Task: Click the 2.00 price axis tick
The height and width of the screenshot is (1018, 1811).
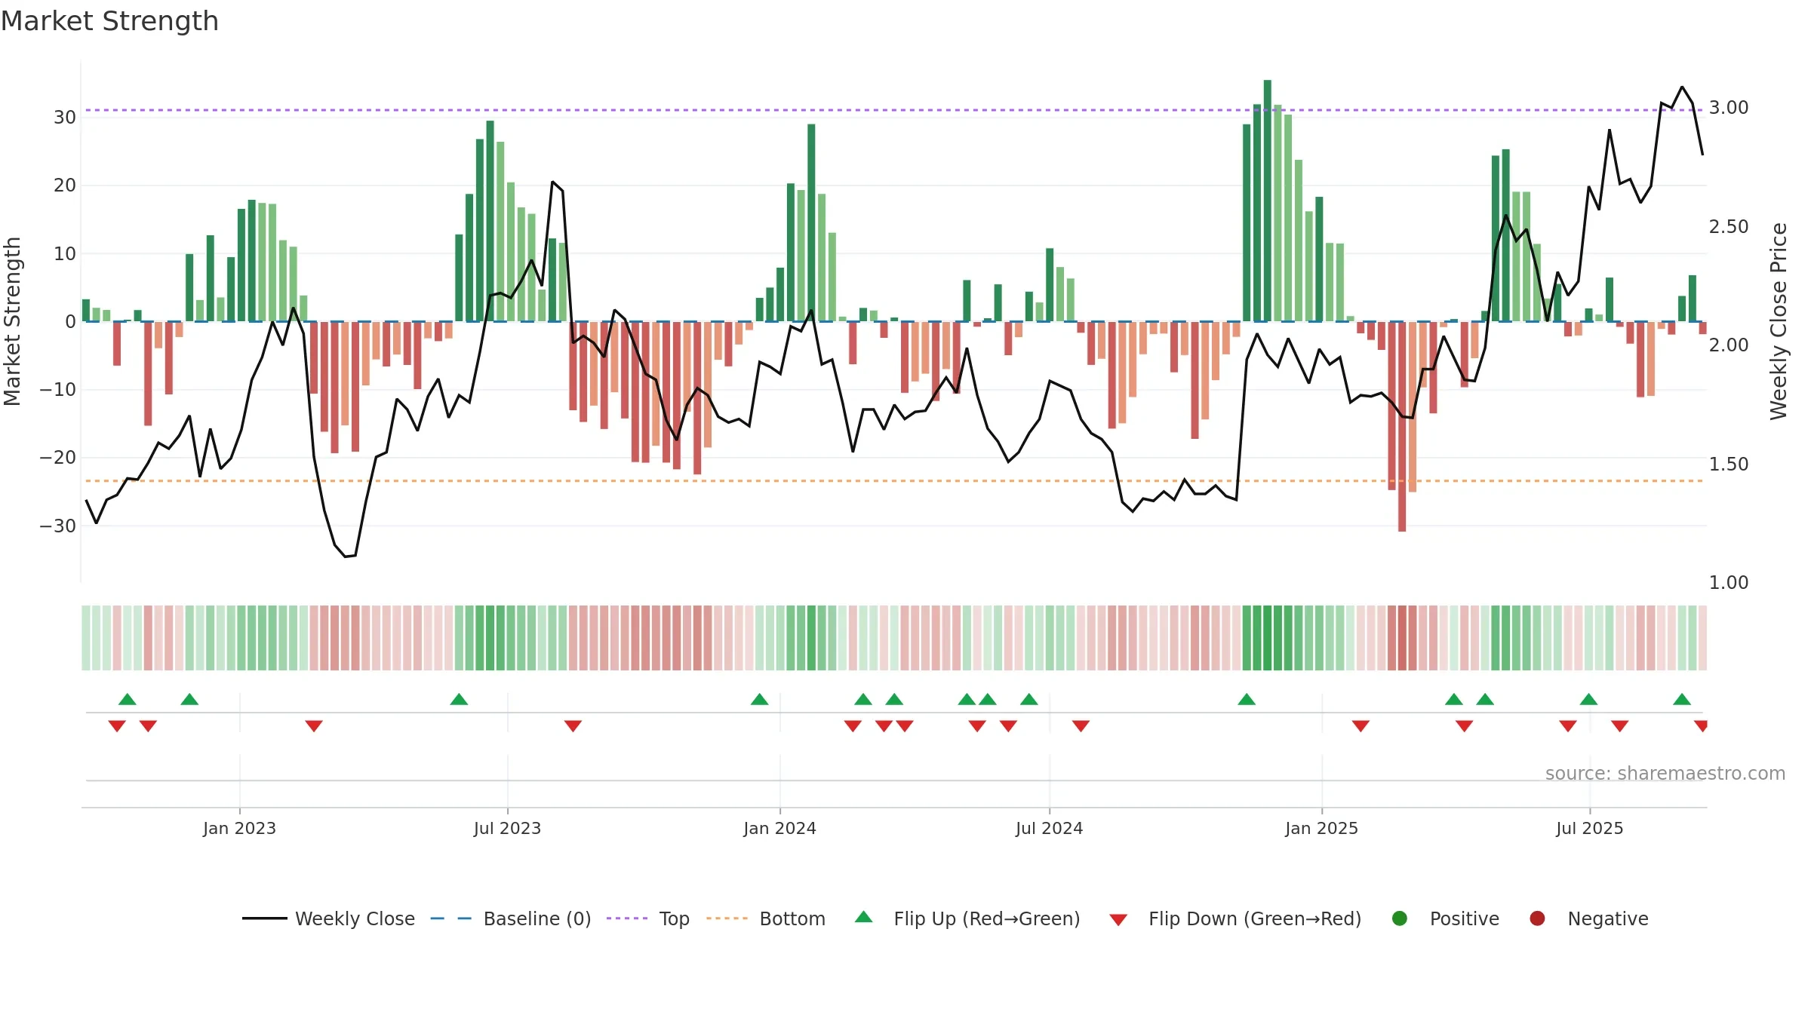Action: pos(1729,345)
